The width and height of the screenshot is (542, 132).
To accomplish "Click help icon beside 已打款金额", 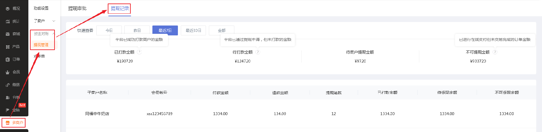I will pyautogui.click(x=139, y=52).
